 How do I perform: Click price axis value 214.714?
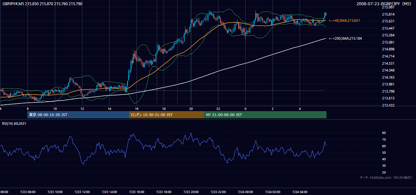coord(388,56)
